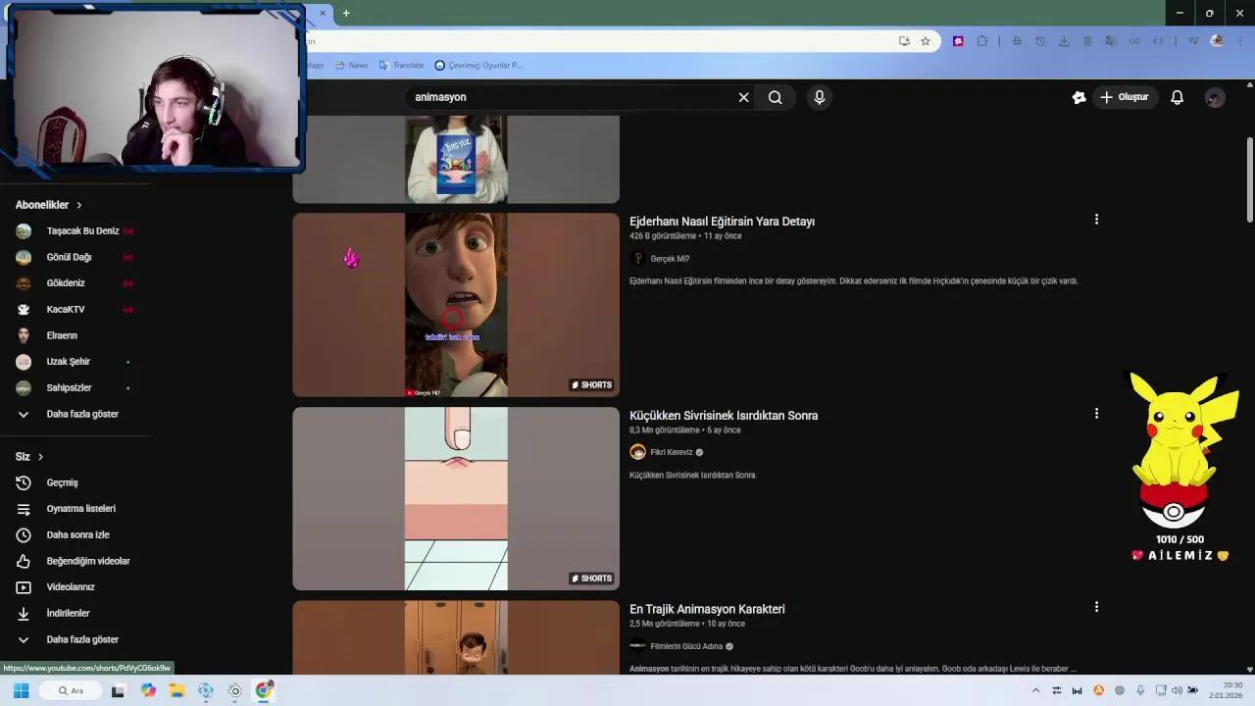The width and height of the screenshot is (1255, 706).
Task: Open the Chrome extensions puzzle icon
Action: pos(981,41)
